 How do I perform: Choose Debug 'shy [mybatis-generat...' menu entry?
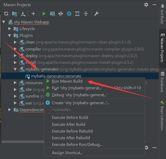[94, 95]
